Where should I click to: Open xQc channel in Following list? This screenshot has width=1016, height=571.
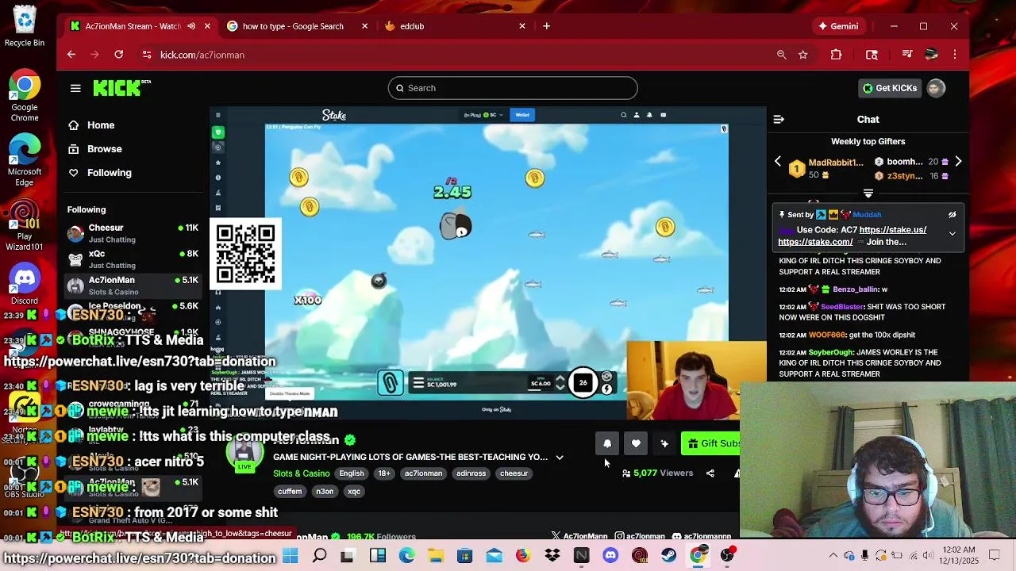tap(133, 259)
